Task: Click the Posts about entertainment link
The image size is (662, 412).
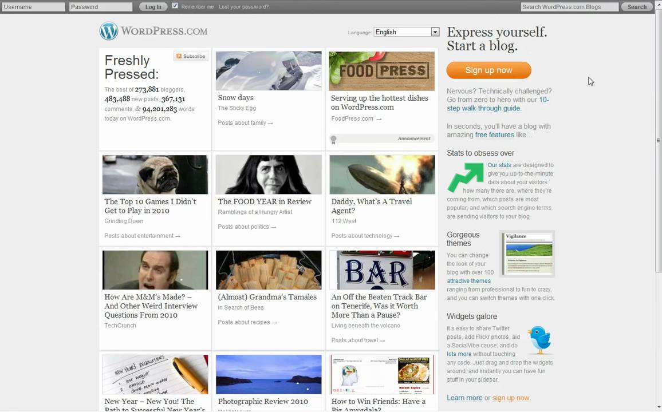Action: coord(142,236)
